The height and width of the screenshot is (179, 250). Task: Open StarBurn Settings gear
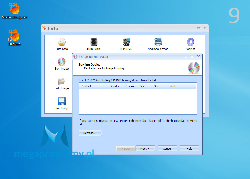click(190, 44)
